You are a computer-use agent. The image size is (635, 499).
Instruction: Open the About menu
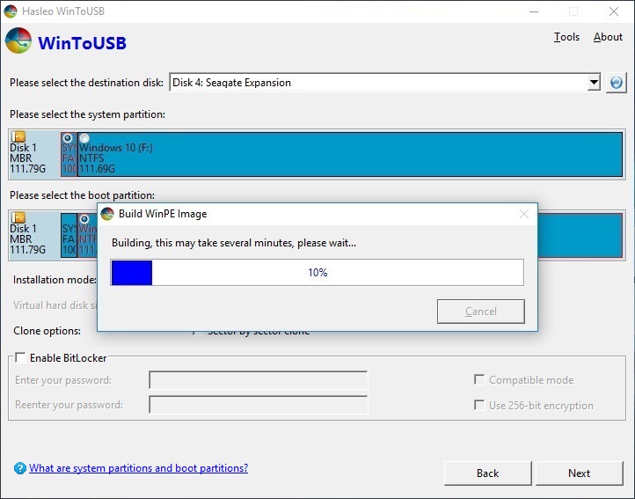pyautogui.click(x=608, y=37)
